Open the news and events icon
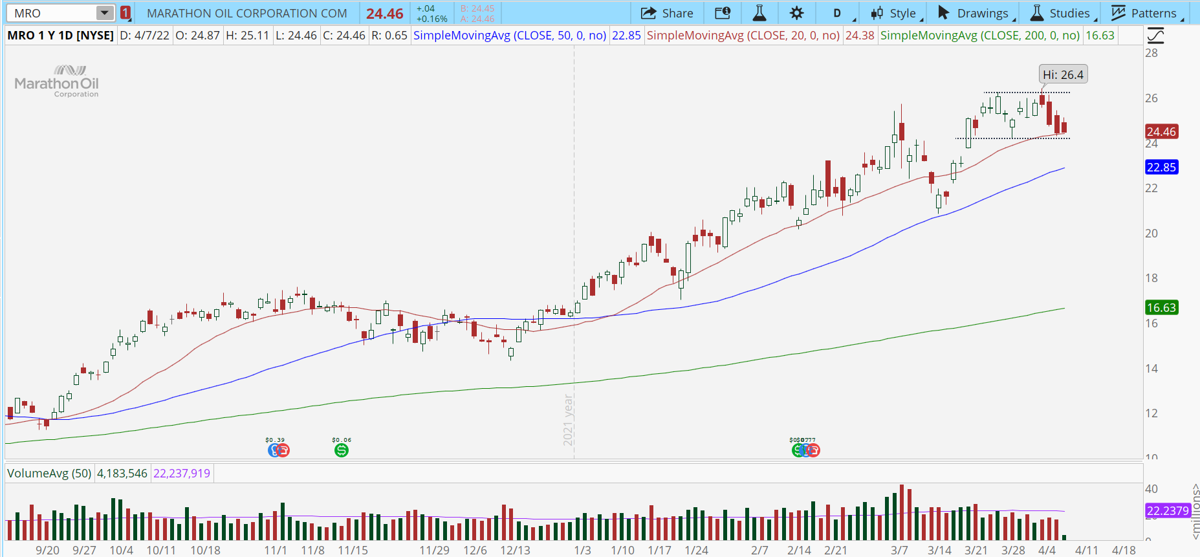This screenshot has height=557, width=1200. point(723,13)
